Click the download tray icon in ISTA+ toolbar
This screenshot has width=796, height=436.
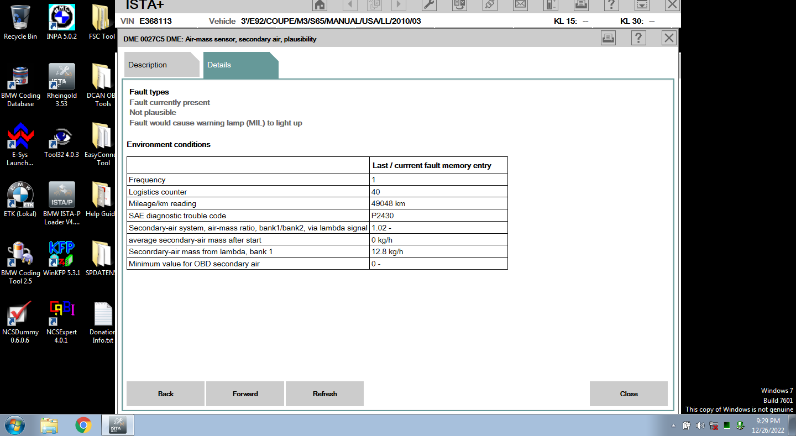[x=642, y=5]
